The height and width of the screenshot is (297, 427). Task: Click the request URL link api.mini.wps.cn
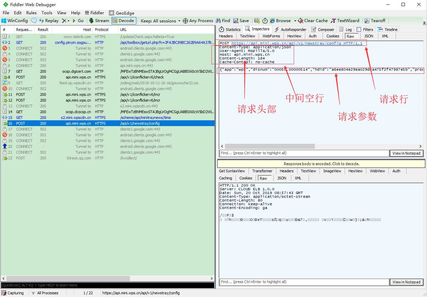(x=297, y=43)
